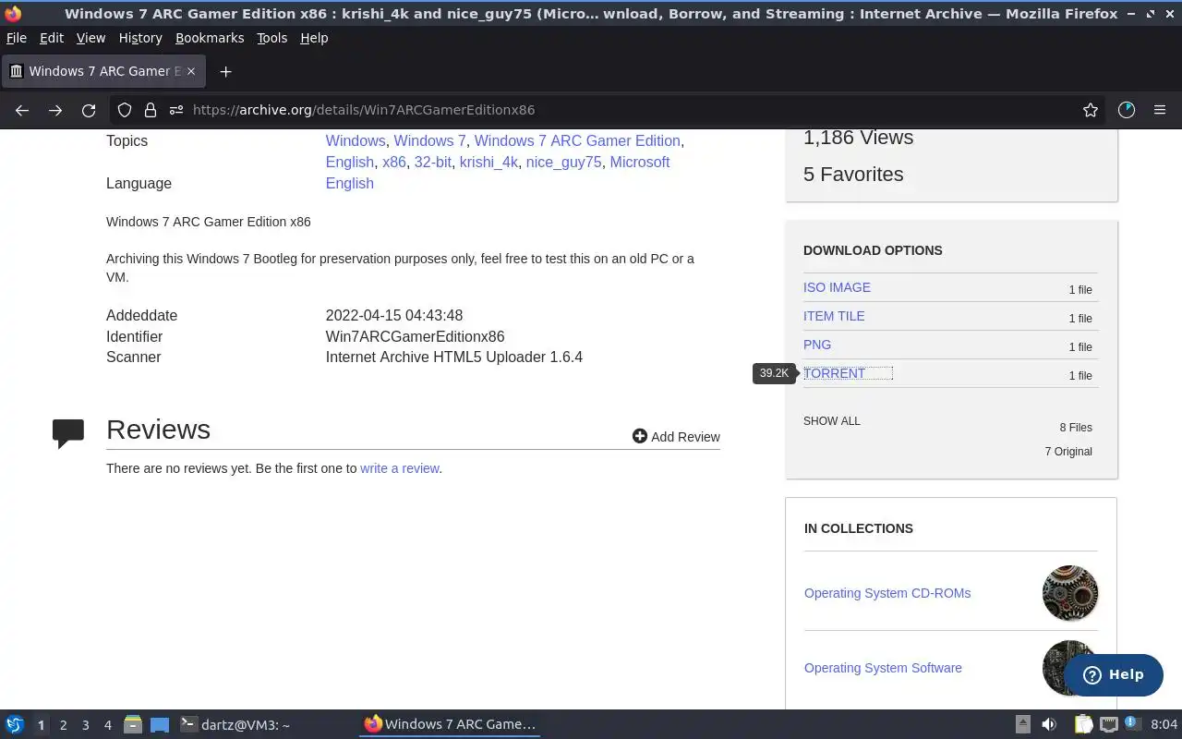Click the Add Review link text
Image resolution: width=1182 pixels, height=739 pixels.
[685, 437]
